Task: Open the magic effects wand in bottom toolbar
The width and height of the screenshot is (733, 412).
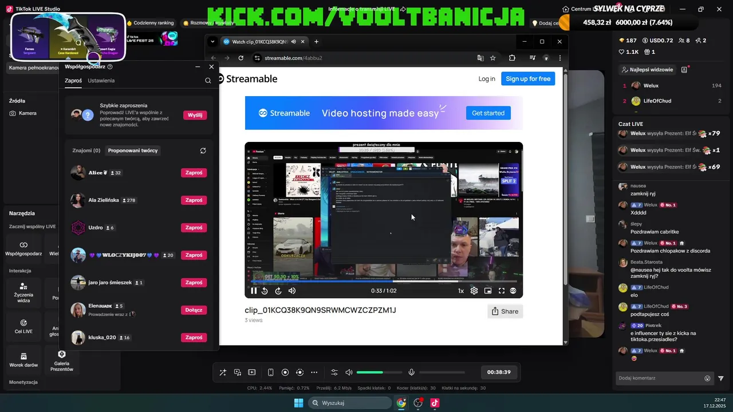Action: pos(223,373)
